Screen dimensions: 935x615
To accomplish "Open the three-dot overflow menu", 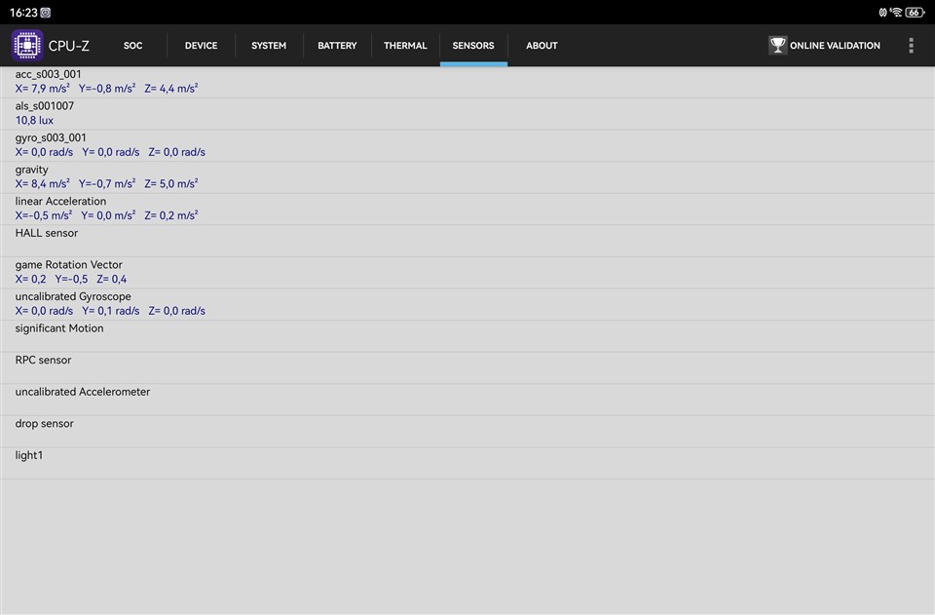I will 911,46.
